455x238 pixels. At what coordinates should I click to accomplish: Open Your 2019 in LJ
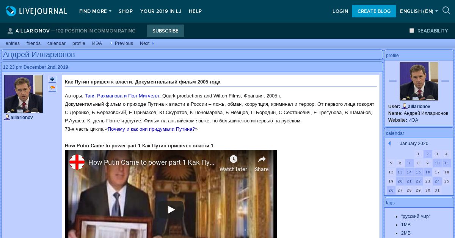click(x=161, y=11)
